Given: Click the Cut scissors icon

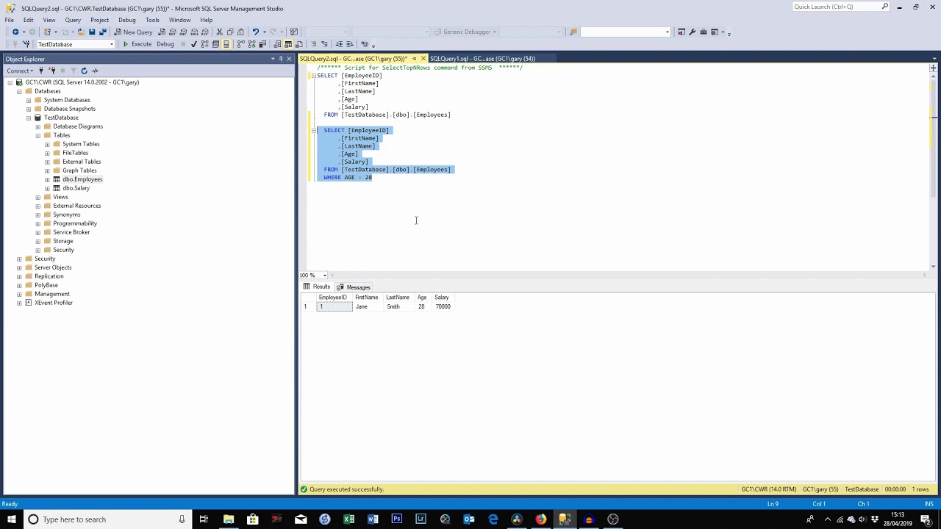Looking at the screenshot, I should [219, 32].
